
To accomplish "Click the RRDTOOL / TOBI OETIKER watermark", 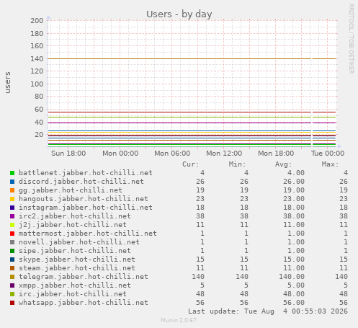I will (x=351, y=39).
